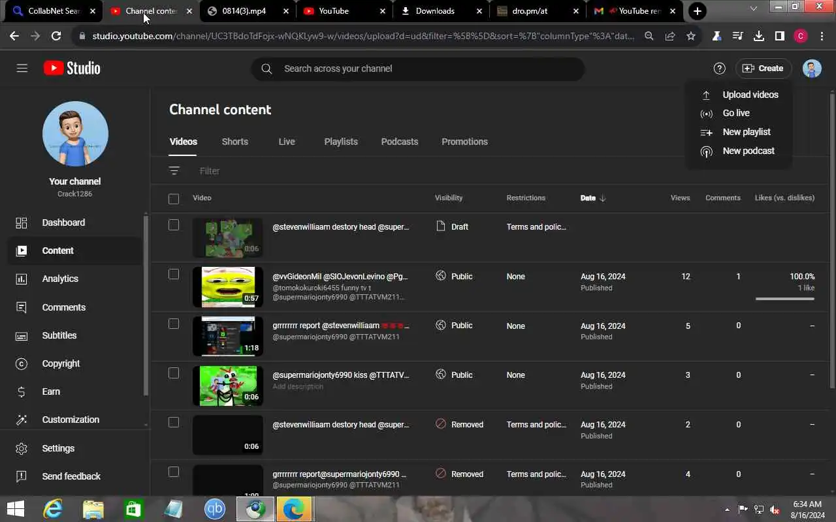This screenshot has width=836, height=522.
Task: Click the Earn dollar icon
Action: click(22, 391)
